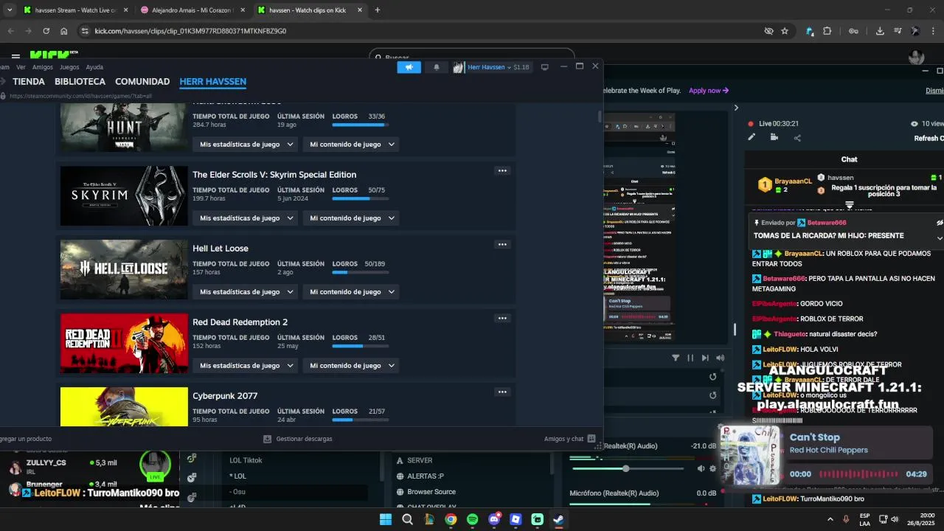Click Chrome address bar URL
This screenshot has height=531, width=944.
click(190, 31)
